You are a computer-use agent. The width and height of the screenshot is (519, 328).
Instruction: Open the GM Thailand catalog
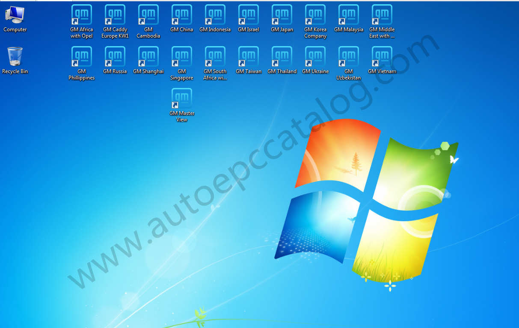[x=282, y=59]
